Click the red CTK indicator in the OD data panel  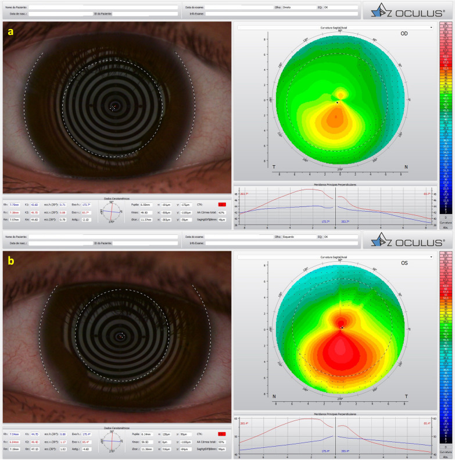click(222, 205)
